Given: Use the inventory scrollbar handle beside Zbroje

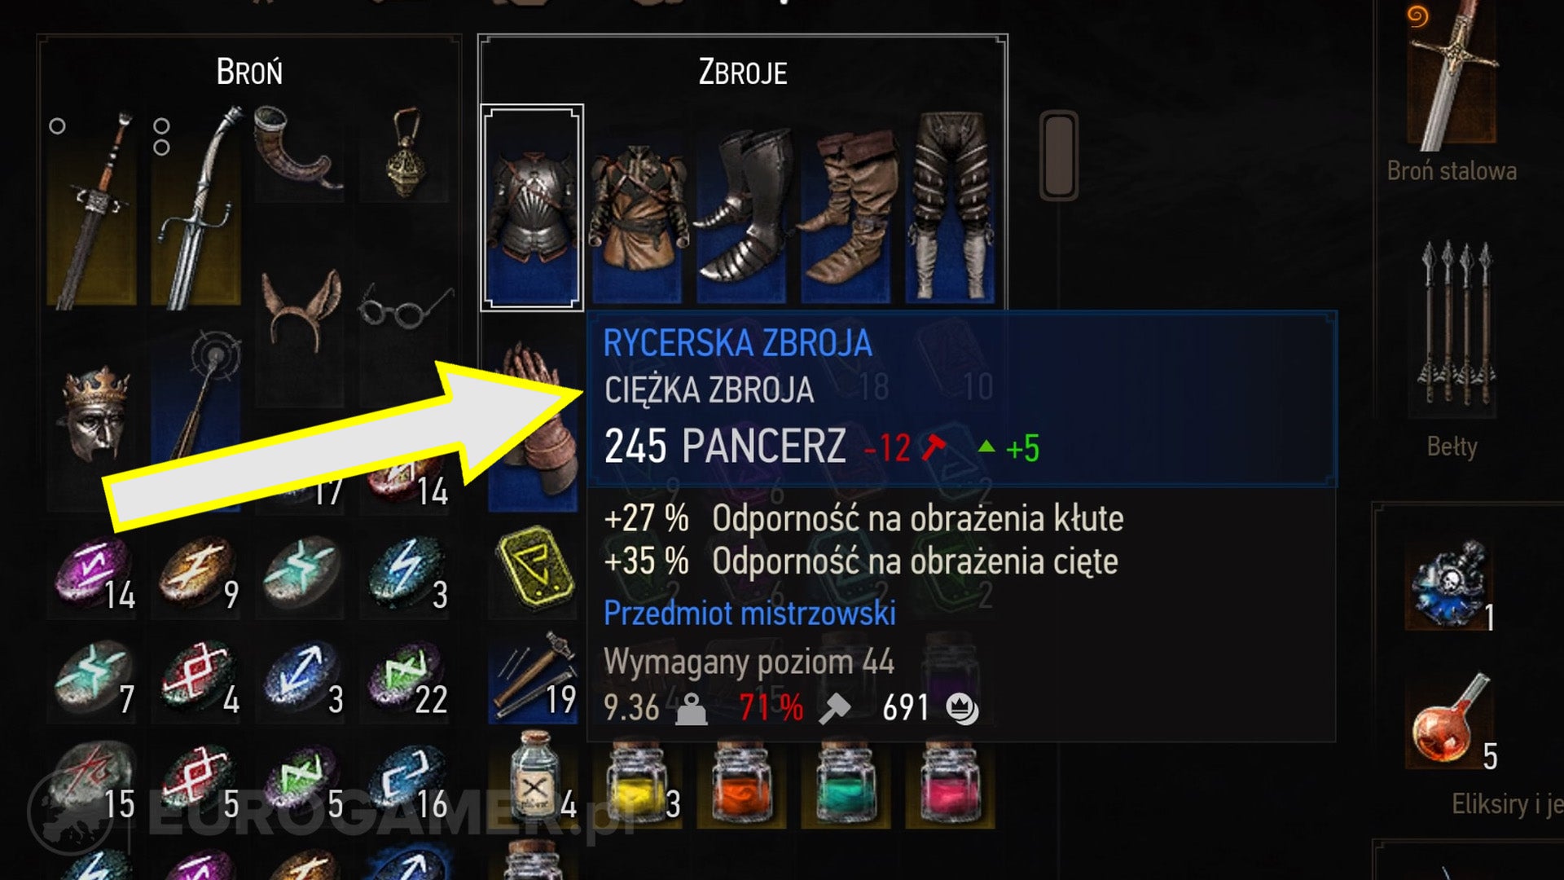Looking at the screenshot, I should coord(1059,155).
